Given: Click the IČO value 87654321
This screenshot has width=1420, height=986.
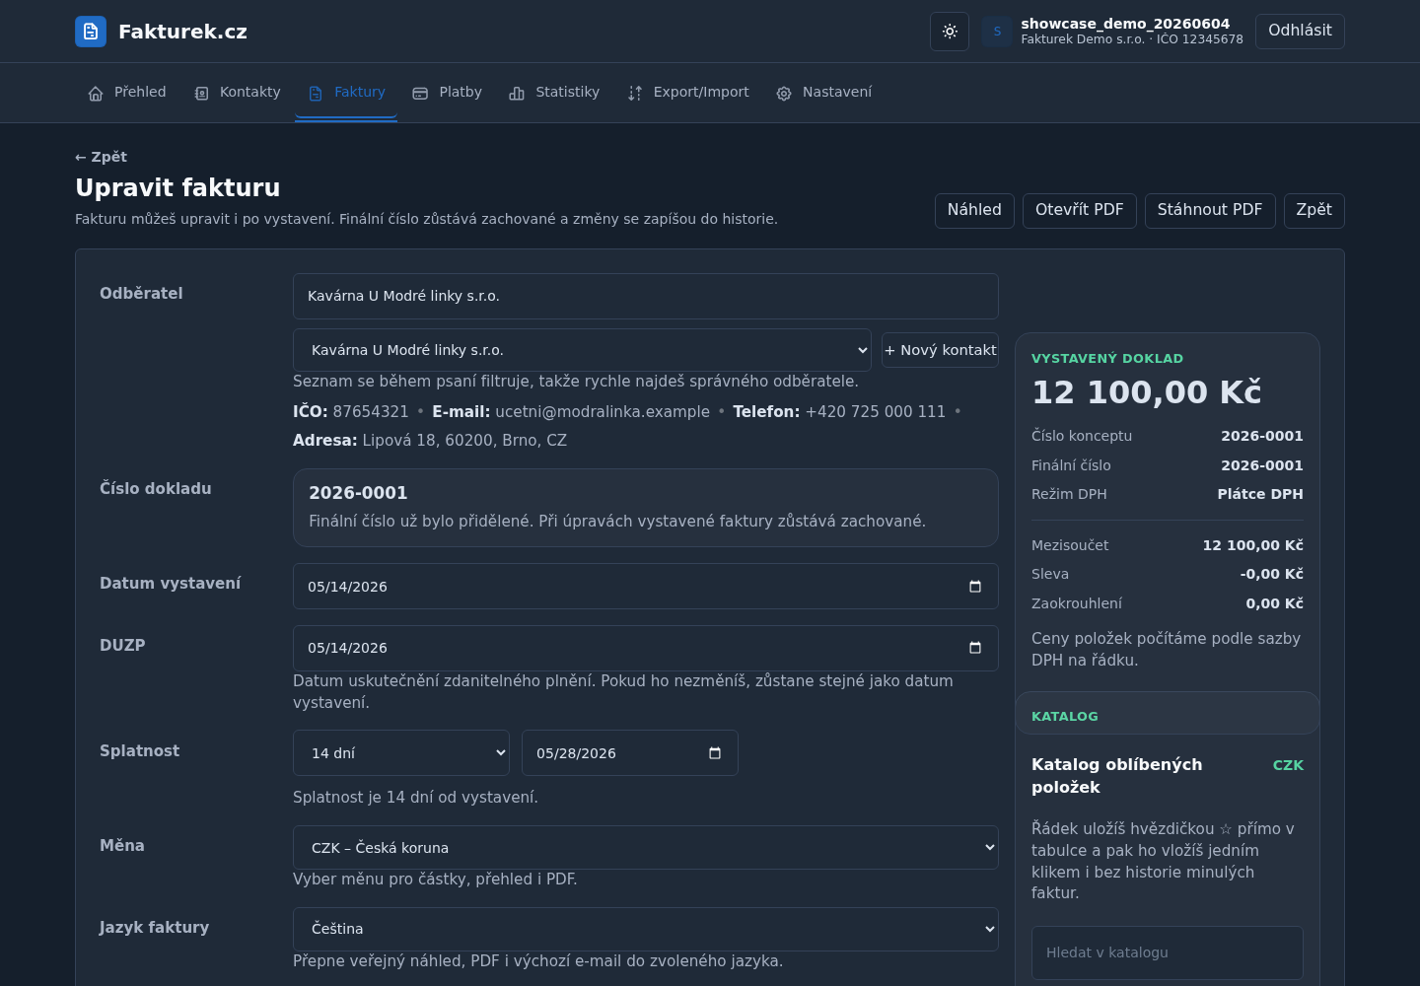Looking at the screenshot, I should (x=371, y=412).
